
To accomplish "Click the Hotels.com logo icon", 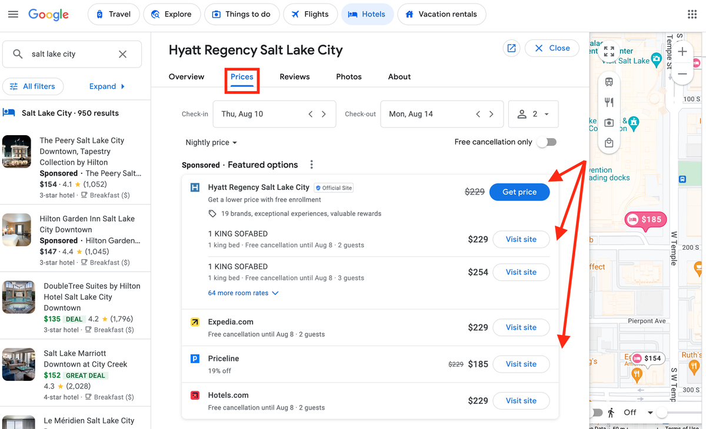I will pyautogui.click(x=195, y=396).
